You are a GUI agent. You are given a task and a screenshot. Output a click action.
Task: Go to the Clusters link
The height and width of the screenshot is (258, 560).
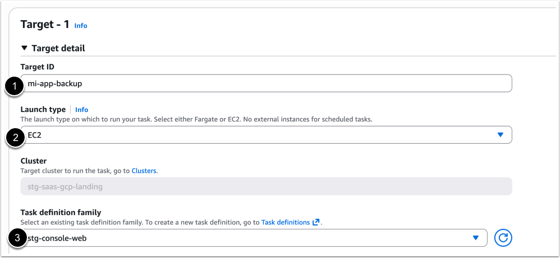[143, 170]
